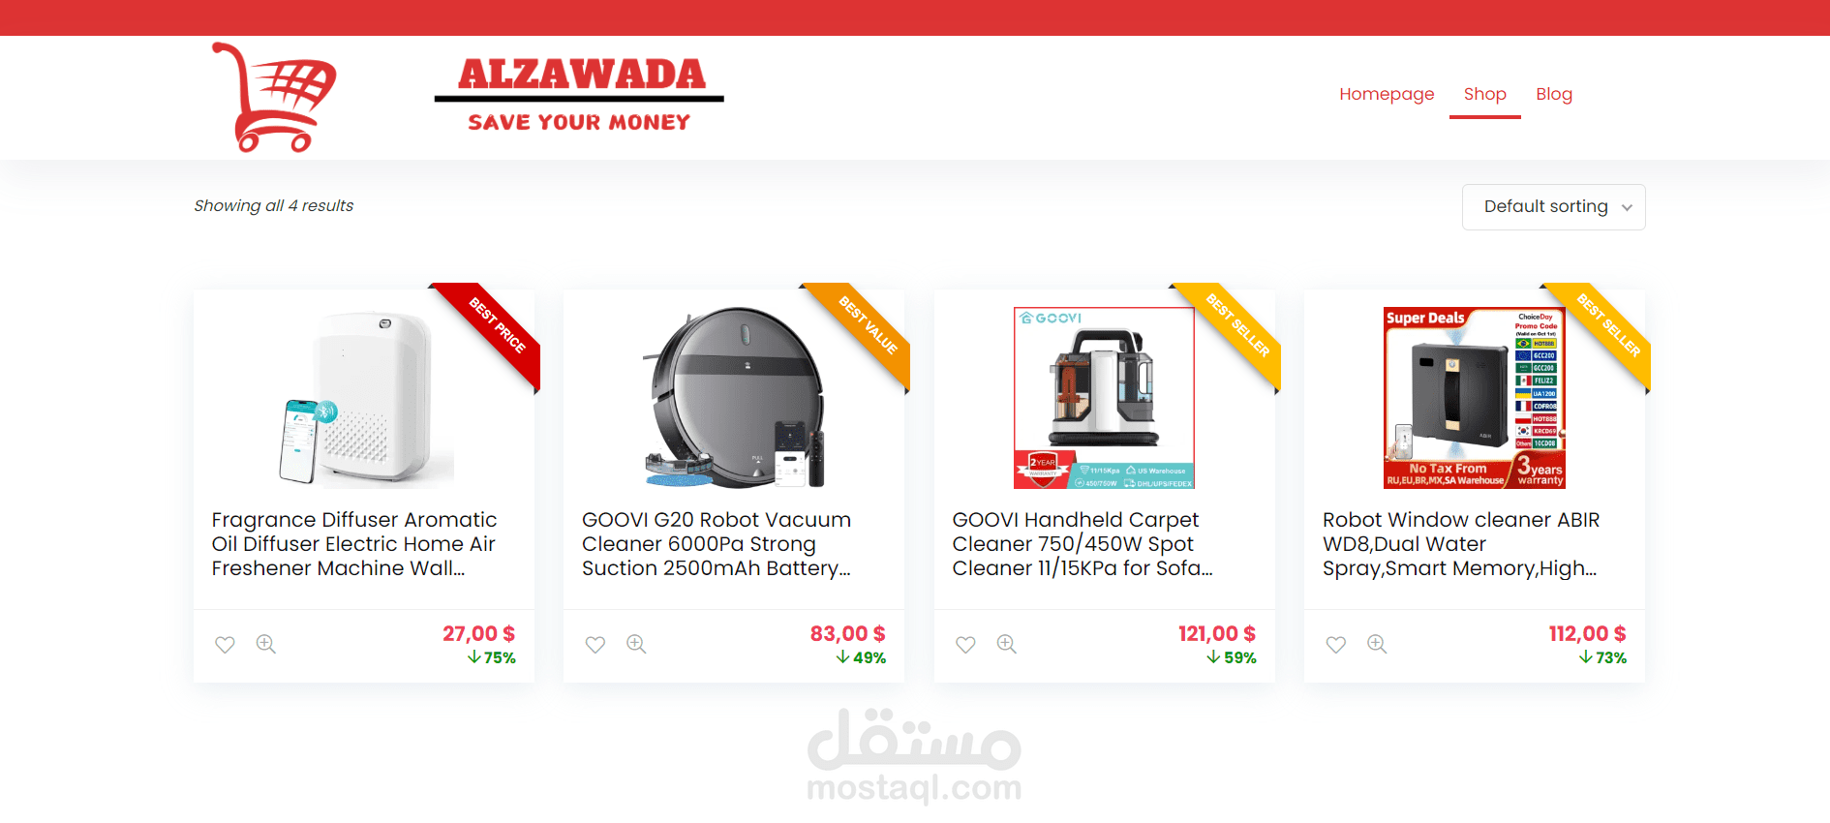
Task: Open quick view magnifier for GOOVI G20 Vacuum
Action: pos(636,644)
